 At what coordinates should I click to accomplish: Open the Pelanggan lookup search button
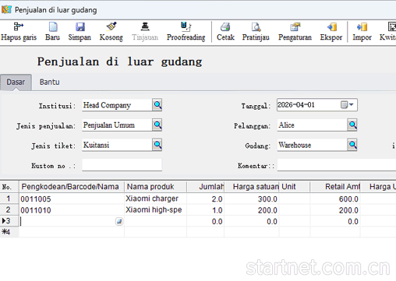352,125
